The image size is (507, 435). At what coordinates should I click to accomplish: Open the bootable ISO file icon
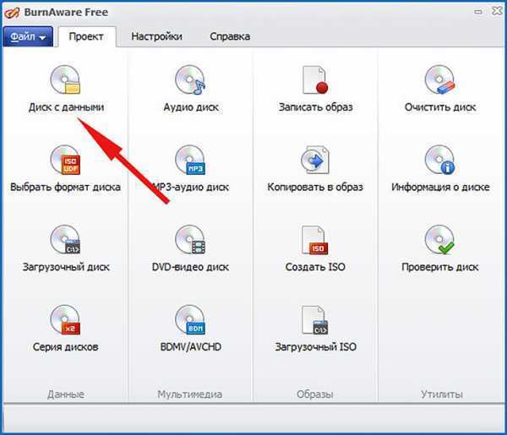coord(315,319)
